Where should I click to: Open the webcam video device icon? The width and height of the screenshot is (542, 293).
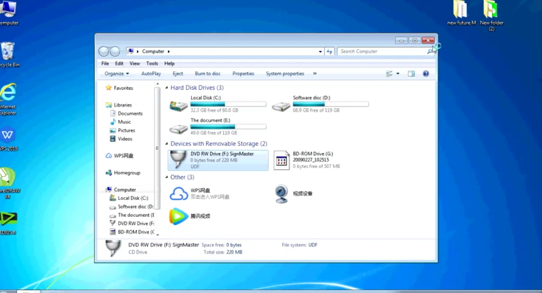point(281,193)
